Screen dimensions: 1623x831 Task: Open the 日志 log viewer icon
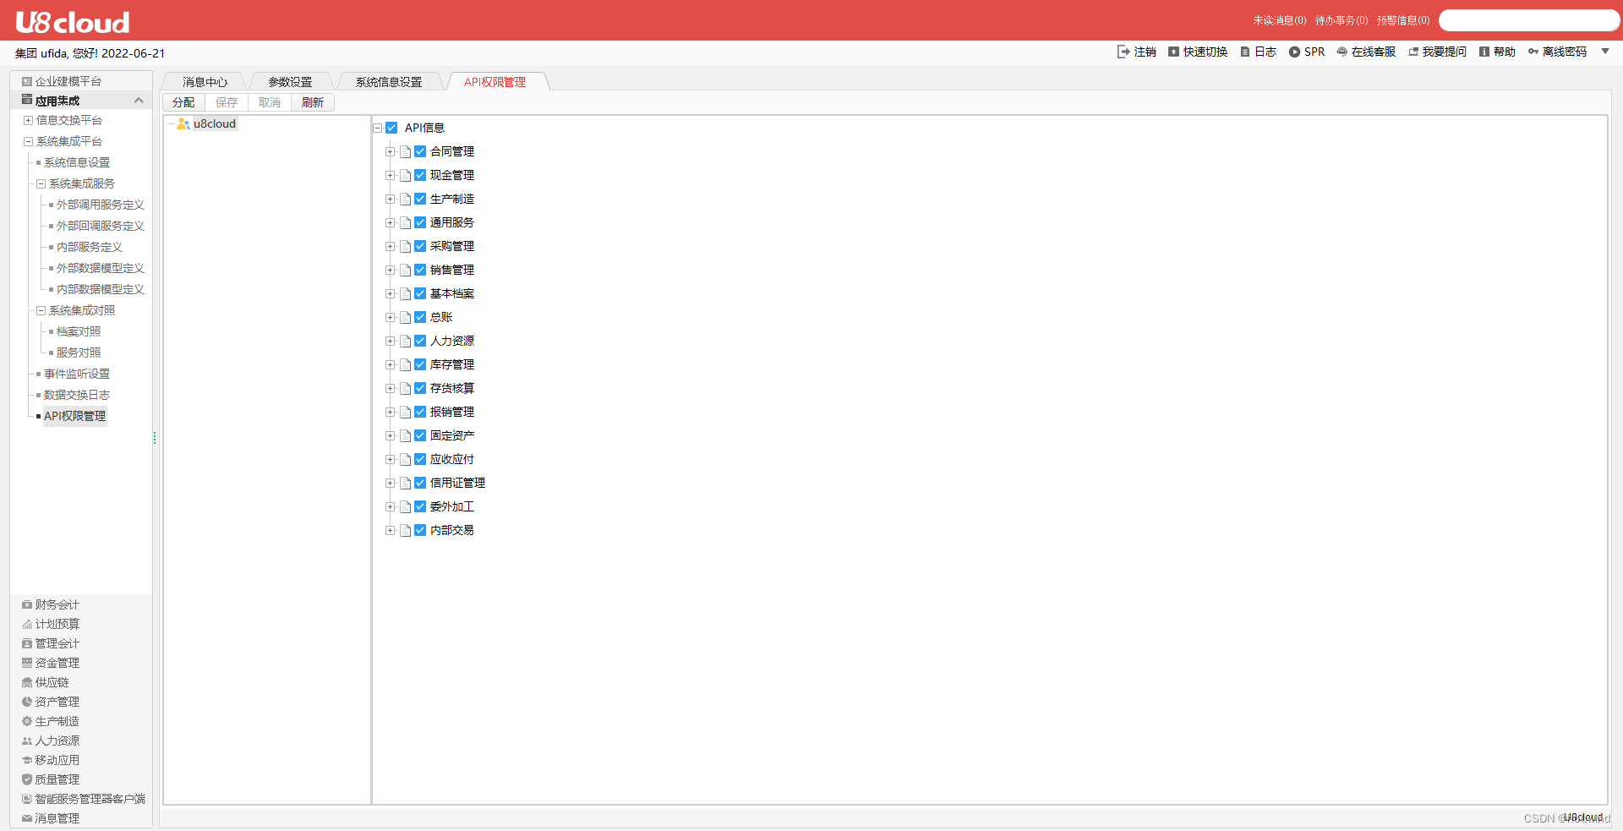[1244, 52]
